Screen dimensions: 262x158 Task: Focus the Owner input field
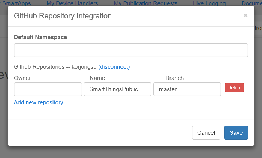pyautogui.click(x=48, y=89)
